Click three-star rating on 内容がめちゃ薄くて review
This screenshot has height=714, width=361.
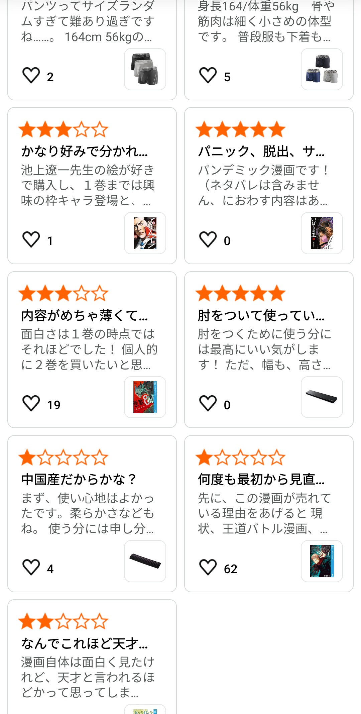64,294
